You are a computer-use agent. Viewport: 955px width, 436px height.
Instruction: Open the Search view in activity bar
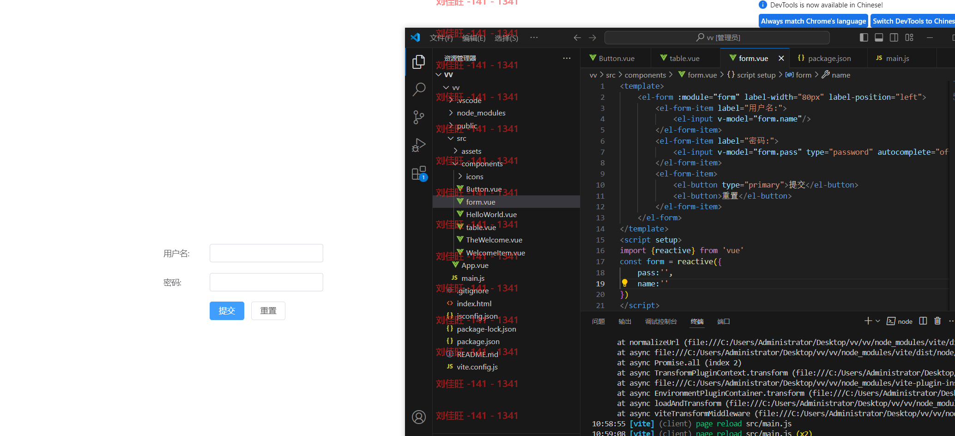pyautogui.click(x=418, y=90)
